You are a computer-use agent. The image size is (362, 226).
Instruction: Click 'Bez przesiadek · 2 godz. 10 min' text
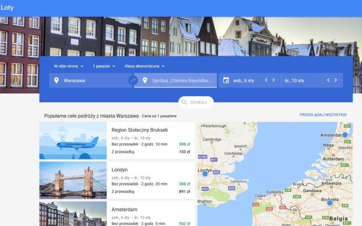tap(139, 144)
